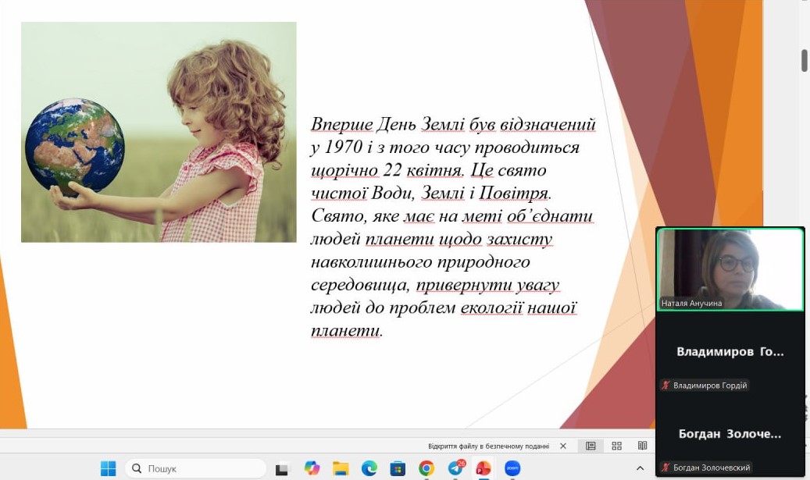This screenshot has height=480, width=810.
Task: Switch to Normal view in status bar
Action: click(x=591, y=446)
